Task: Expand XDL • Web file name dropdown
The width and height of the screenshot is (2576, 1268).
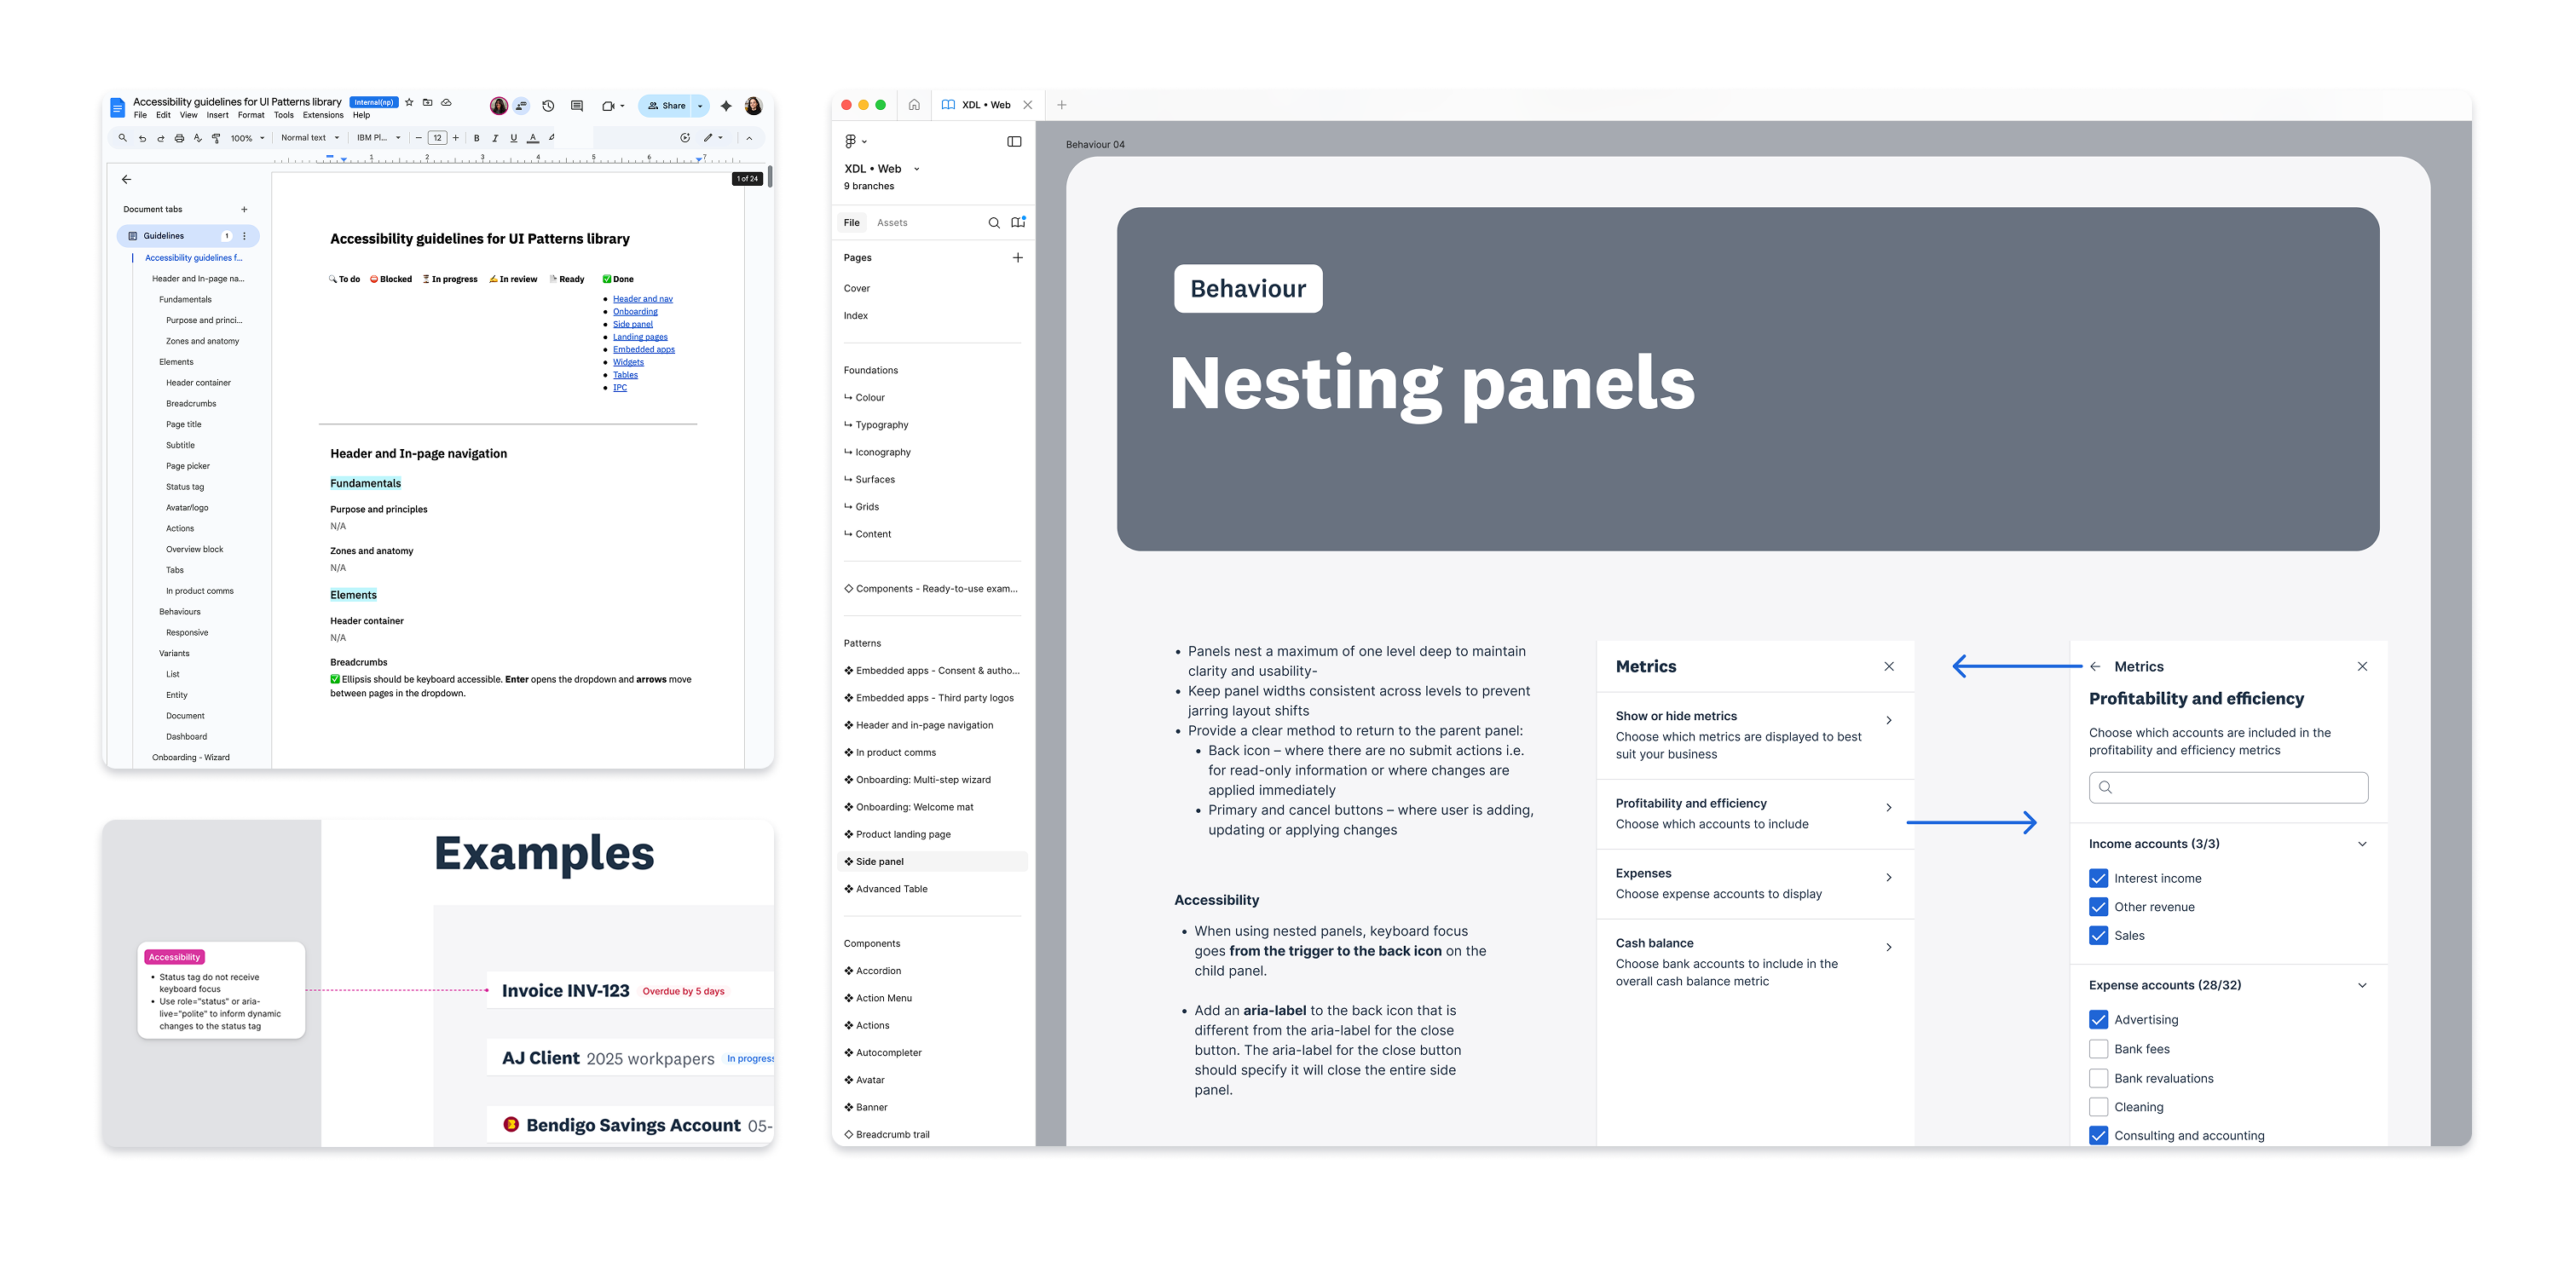Action: (x=916, y=169)
